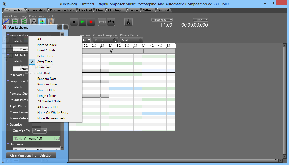This screenshot has height=165, width=289.
Task: Open the Chords browser icon
Action: click(15, 22)
